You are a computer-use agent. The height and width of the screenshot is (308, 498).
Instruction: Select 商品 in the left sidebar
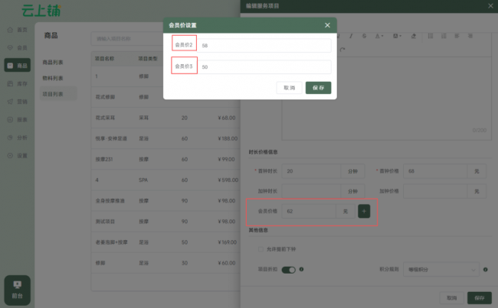[17, 66]
